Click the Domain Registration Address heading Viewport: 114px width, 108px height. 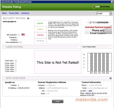[x=52, y=82]
